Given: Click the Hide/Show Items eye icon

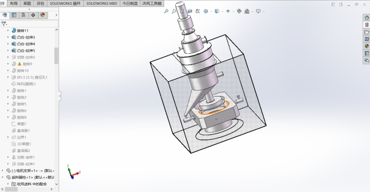Looking at the screenshot, I should tap(228, 11).
